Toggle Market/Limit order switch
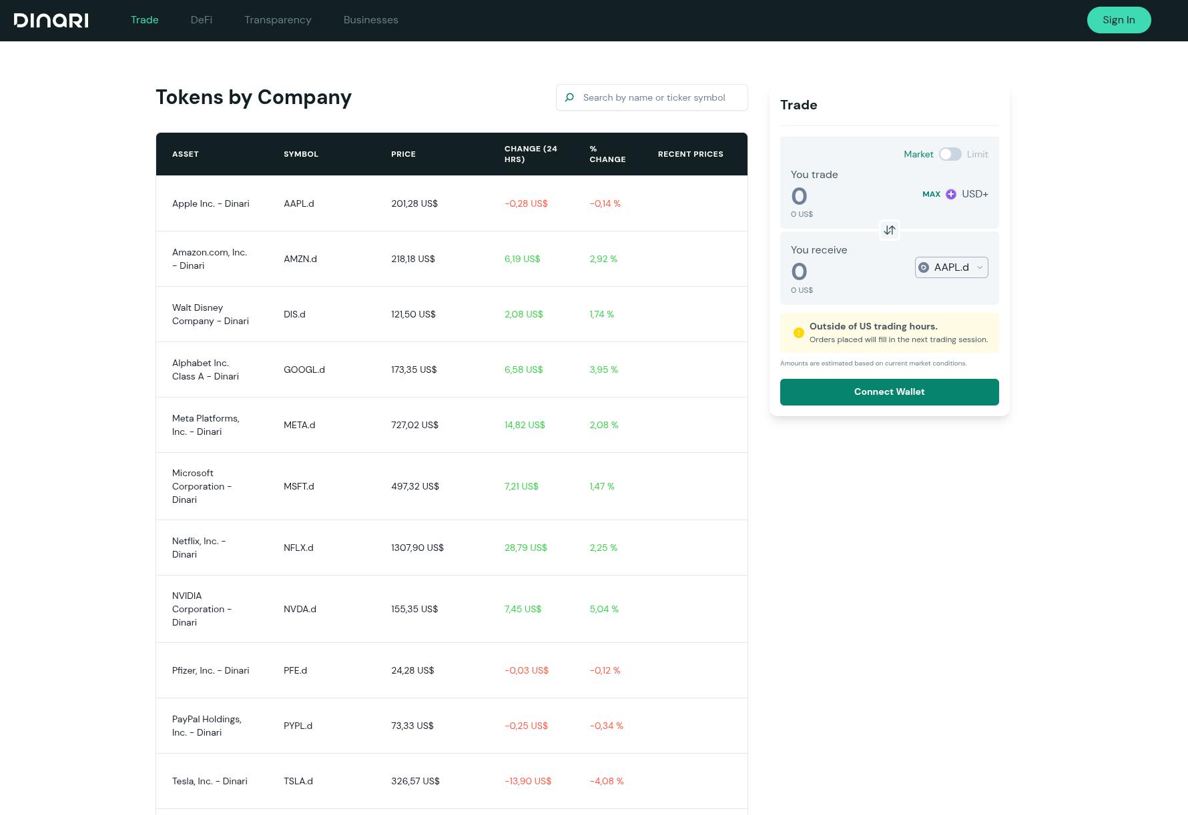 (x=950, y=154)
